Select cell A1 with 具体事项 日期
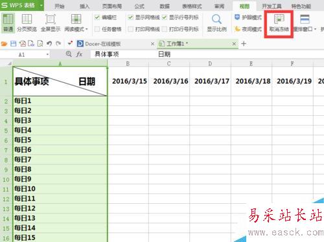Image resolution: width=324 pixels, height=242 pixels. tap(60, 82)
